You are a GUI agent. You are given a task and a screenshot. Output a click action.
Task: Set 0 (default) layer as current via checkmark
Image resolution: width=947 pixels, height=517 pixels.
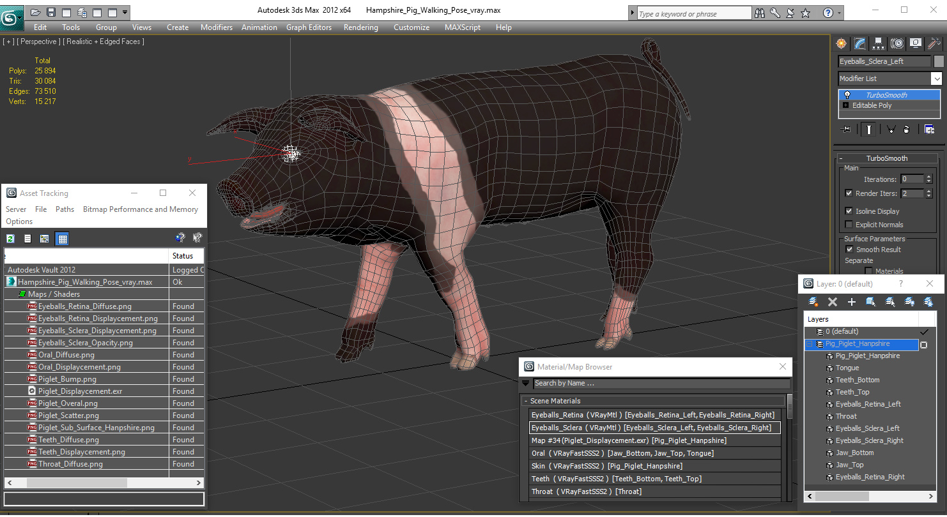coord(924,332)
